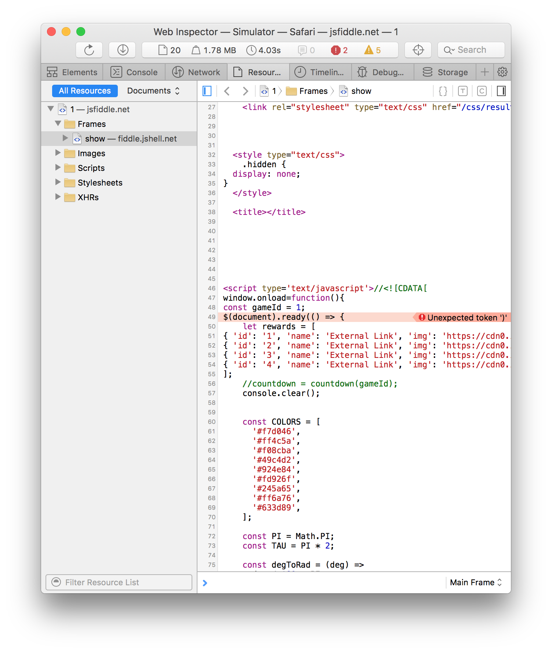552x652 pixels.
Task: Click the 4.03s load time indicator
Action: coord(264,50)
